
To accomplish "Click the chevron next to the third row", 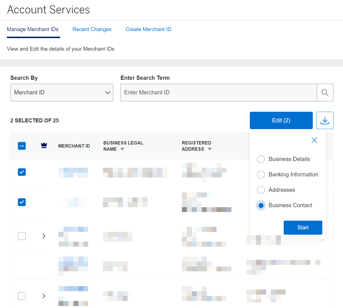I will [x=44, y=236].
